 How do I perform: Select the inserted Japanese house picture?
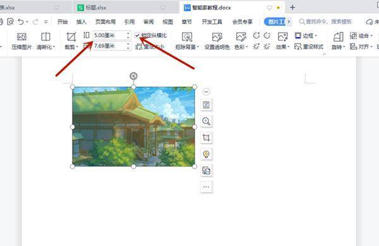133,127
